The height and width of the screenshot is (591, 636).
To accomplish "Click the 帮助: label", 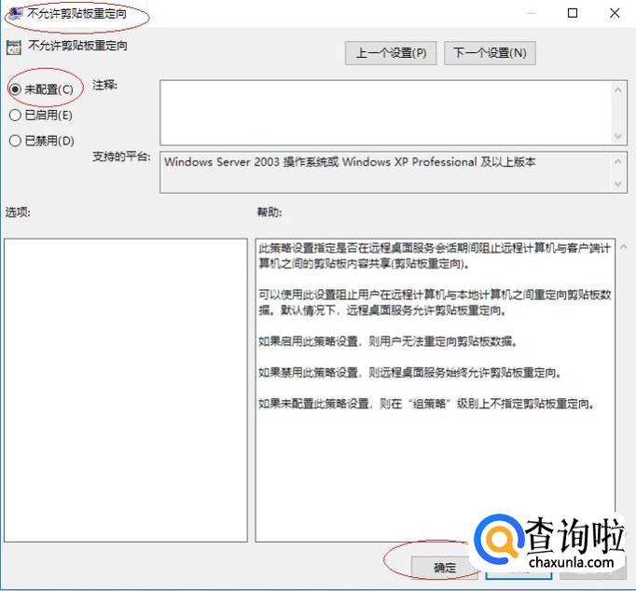I will (270, 212).
